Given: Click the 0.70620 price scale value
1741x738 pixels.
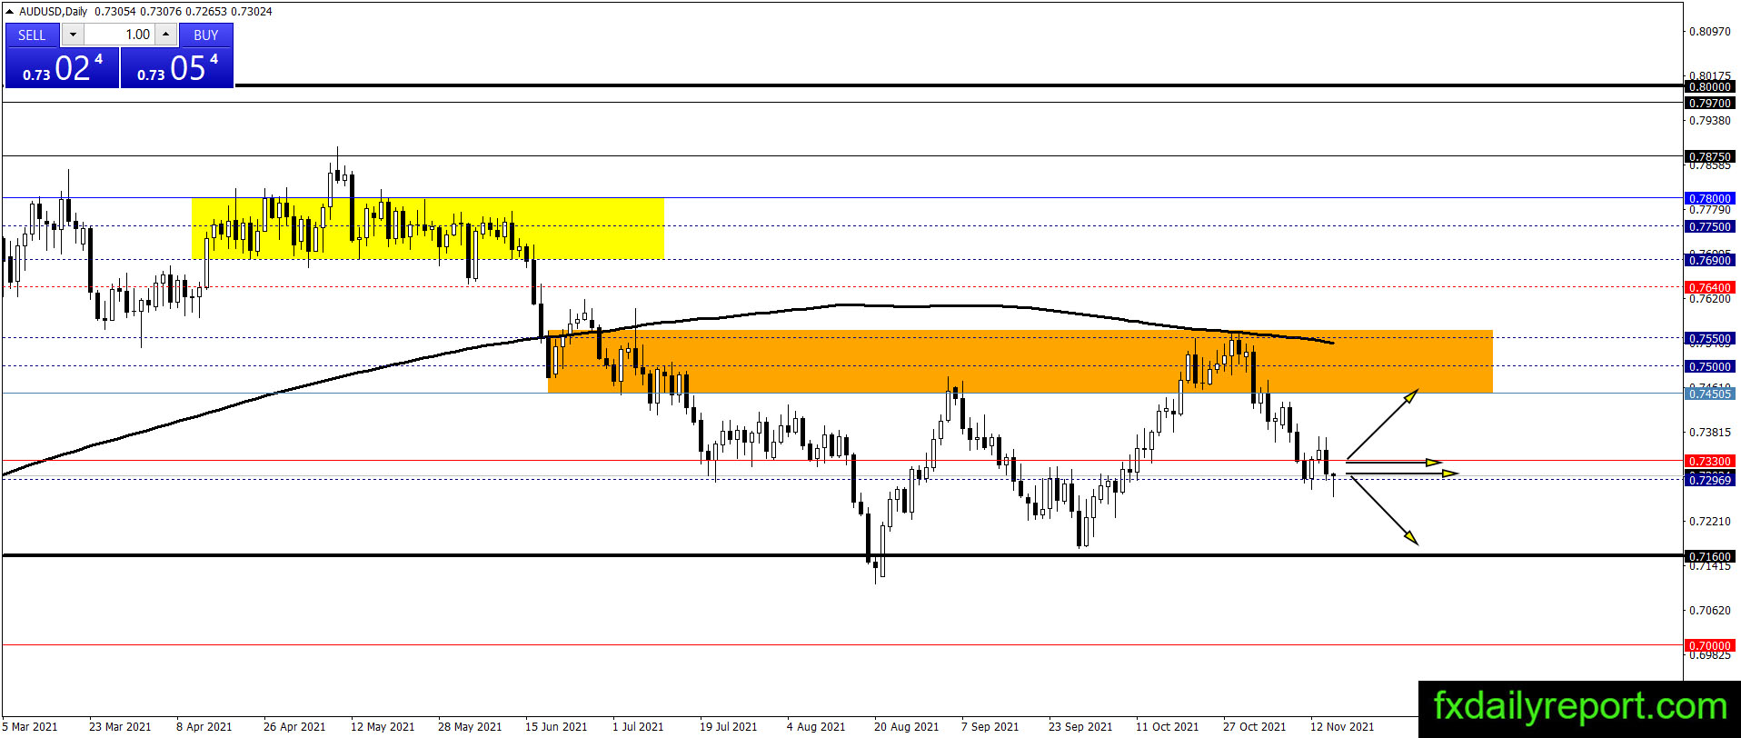Looking at the screenshot, I should pyautogui.click(x=1709, y=611).
